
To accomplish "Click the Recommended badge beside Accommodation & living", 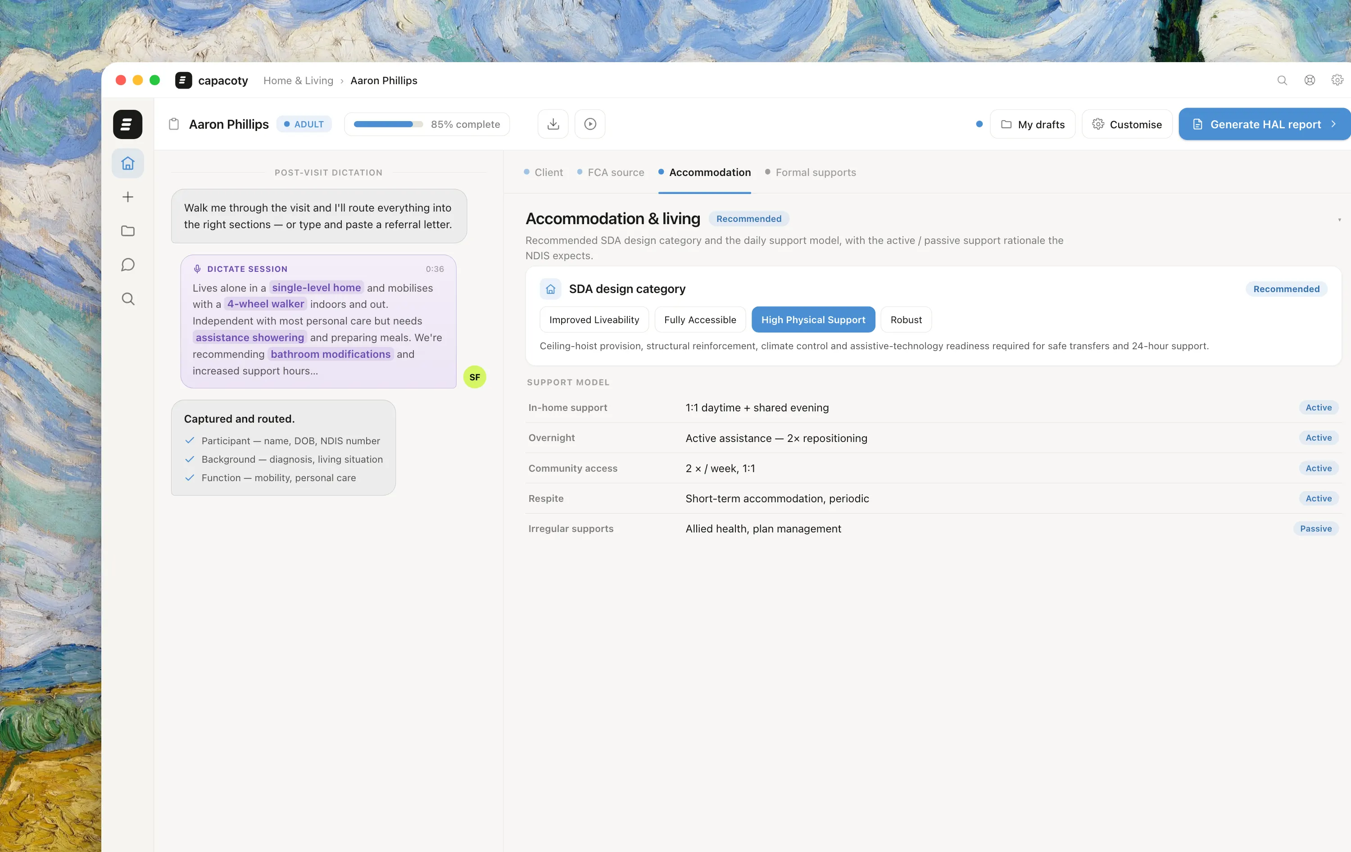I will click(x=749, y=219).
